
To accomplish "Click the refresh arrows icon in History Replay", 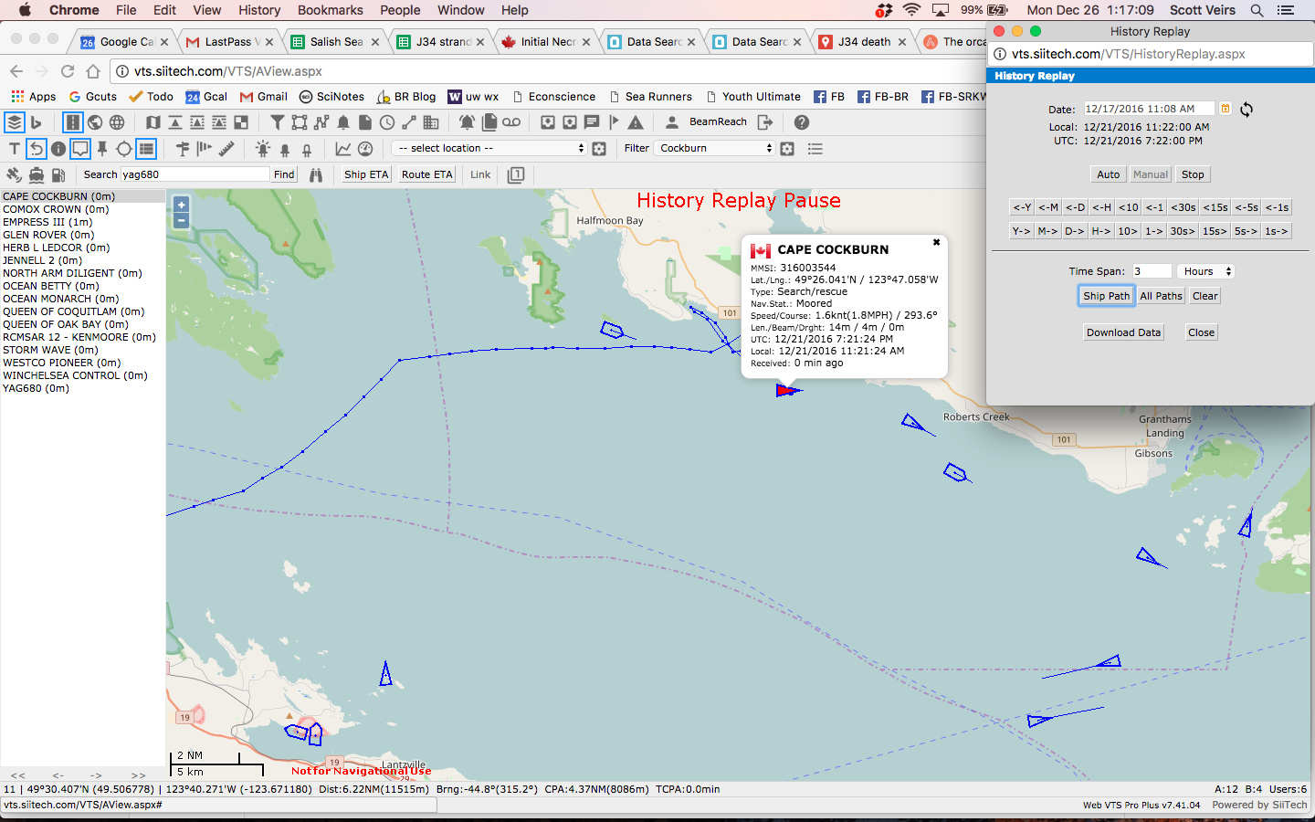I will (1247, 110).
